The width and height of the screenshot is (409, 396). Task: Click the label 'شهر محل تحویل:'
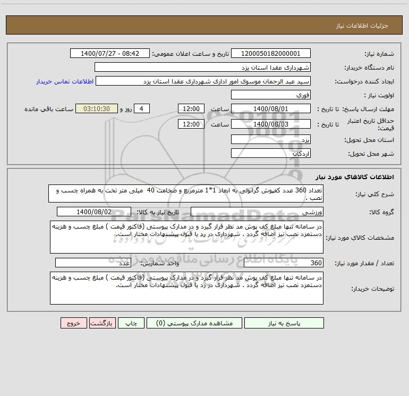(x=371, y=154)
